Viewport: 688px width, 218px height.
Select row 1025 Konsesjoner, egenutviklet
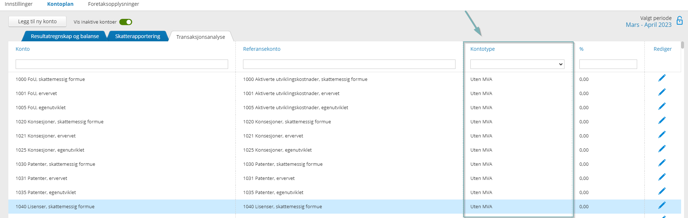344,150
